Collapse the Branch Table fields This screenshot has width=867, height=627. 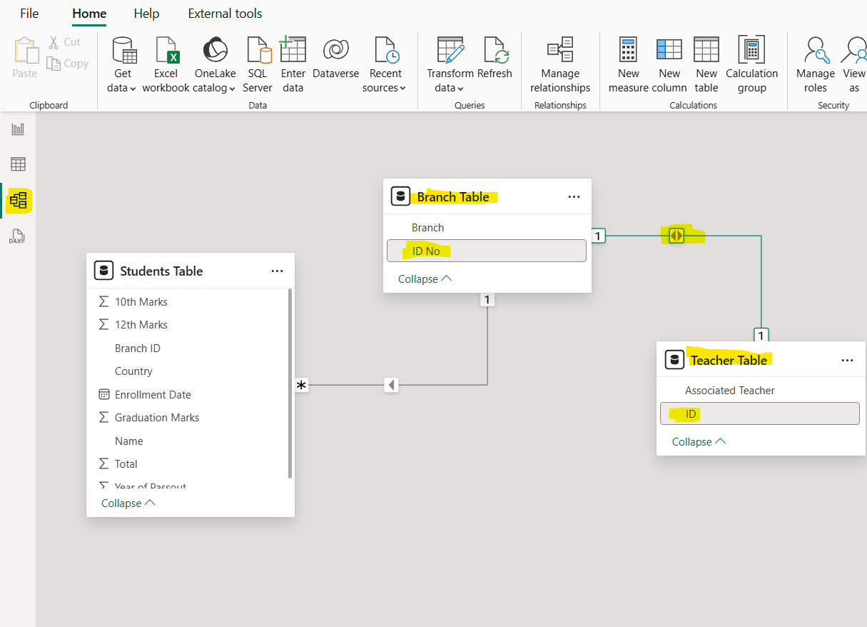click(x=425, y=279)
